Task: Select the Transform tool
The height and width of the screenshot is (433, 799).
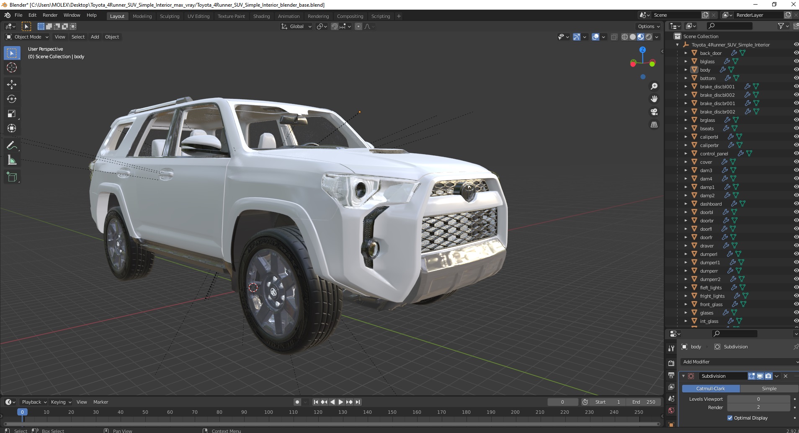Action: pyautogui.click(x=12, y=128)
